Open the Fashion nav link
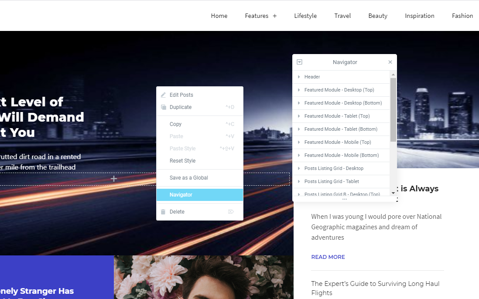Image resolution: width=479 pixels, height=299 pixels. point(462,16)
